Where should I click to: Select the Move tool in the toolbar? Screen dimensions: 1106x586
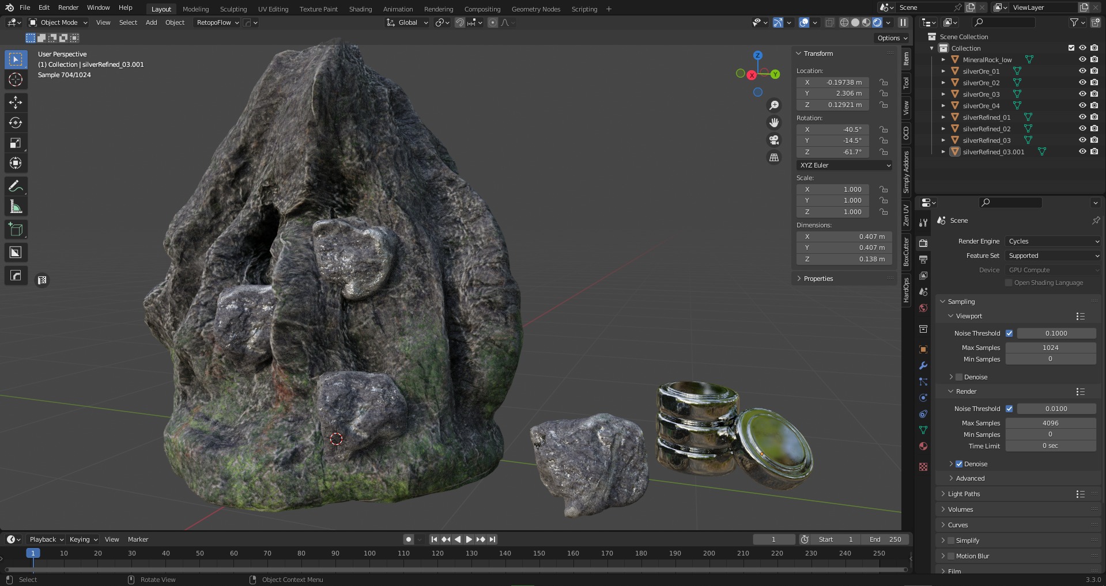(x=16, y=102)
